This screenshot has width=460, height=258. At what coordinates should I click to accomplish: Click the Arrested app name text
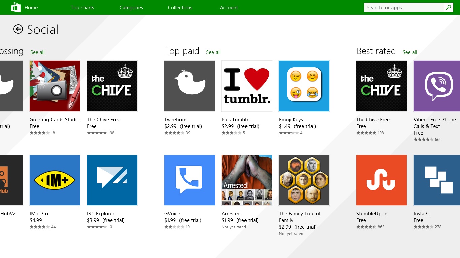click(x=231, y=213)
